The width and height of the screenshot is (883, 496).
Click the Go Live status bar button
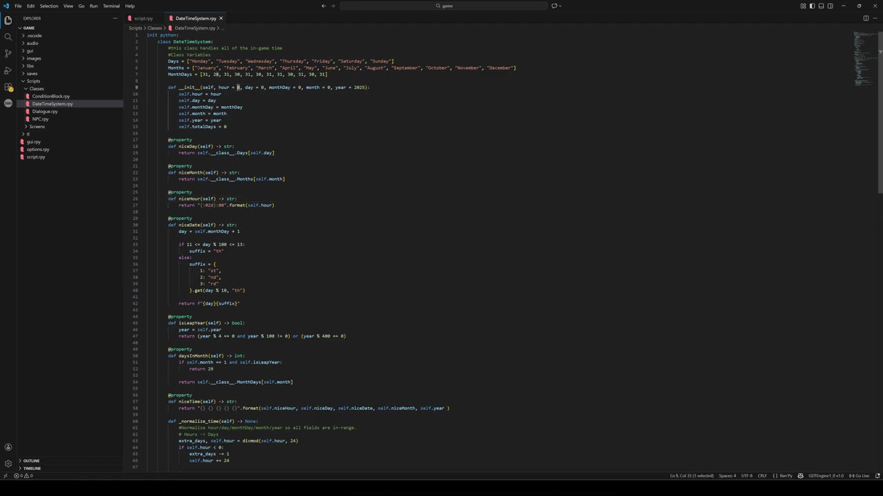pyautogui.click(x=860, y=476)
